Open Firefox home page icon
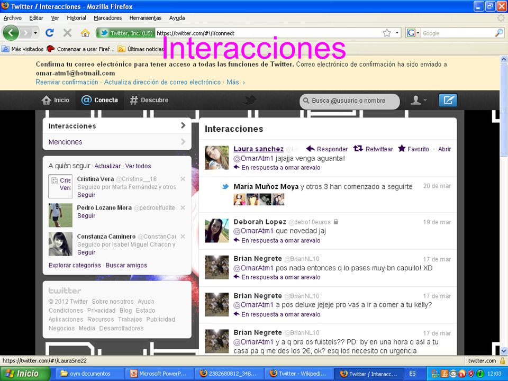This screenshot has height=381, width=508. [85, 33]
